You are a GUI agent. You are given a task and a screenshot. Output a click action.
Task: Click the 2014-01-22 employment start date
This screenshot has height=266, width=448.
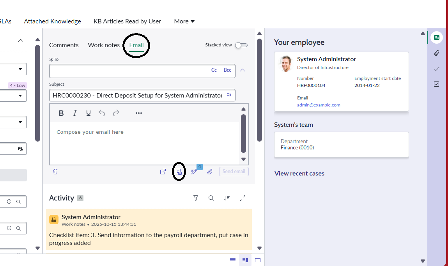tap(367, 85)
